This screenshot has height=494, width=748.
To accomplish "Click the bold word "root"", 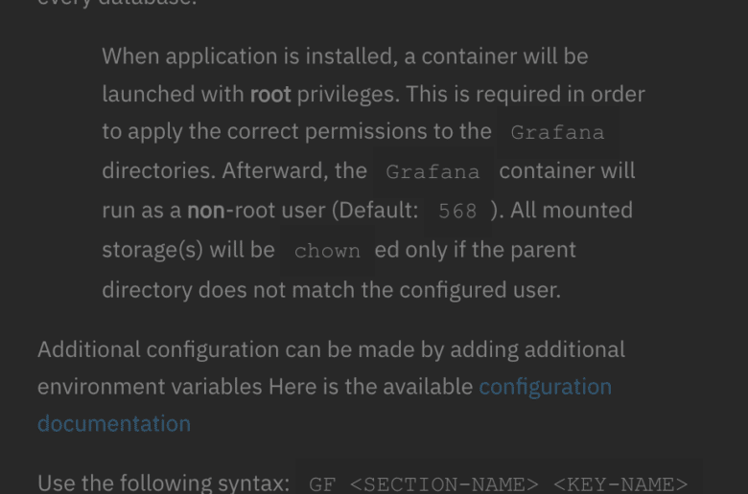I will tap(270, 94).
